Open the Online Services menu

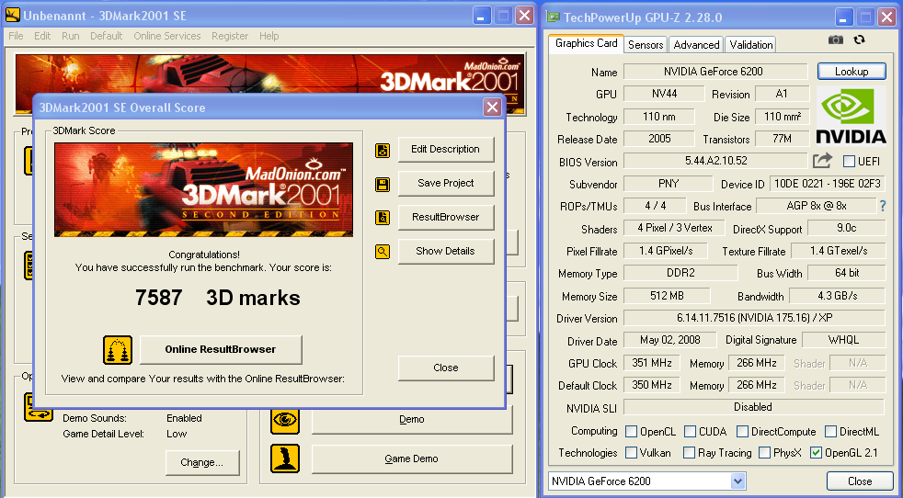point(167,36)
